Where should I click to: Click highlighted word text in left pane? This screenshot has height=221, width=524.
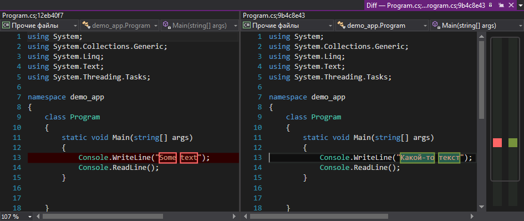coord(189,158)
